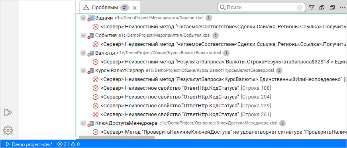347x148 pixels.
Task: Collapse the КурсыВалютСервер file group
Action: [83, 71]
